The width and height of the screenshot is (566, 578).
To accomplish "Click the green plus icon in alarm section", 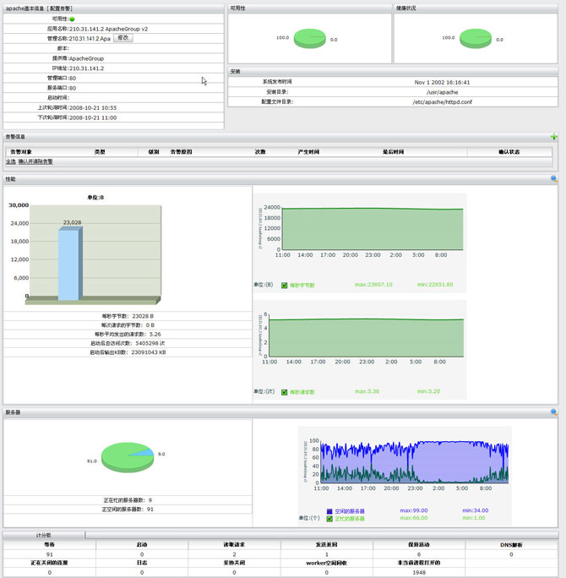I will coord(554,137).
